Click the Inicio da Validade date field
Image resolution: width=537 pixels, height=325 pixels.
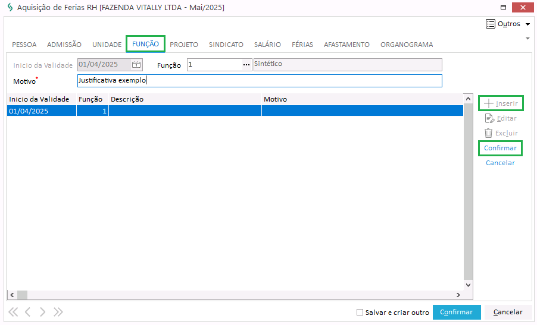coord(104,65)
